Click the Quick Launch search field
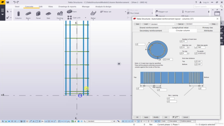The image size is (224, 126). [207, 7]
